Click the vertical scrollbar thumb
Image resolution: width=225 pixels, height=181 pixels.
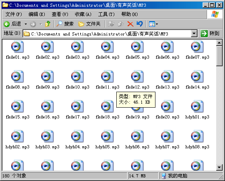pyautogui.click(x=219, y=56)
